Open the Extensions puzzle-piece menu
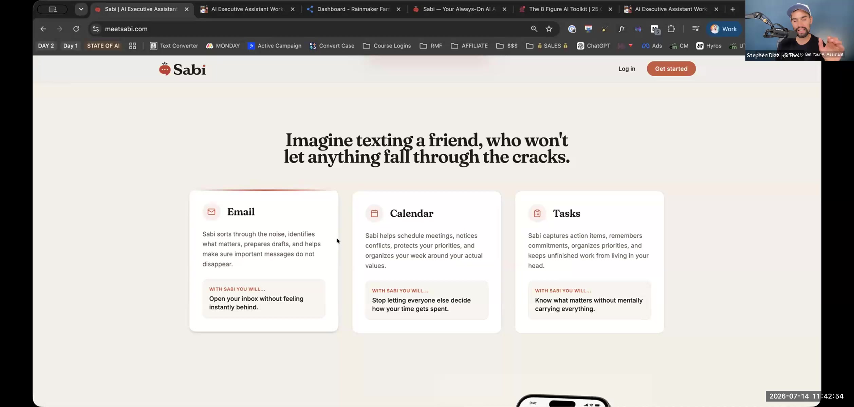 (671, 29)
